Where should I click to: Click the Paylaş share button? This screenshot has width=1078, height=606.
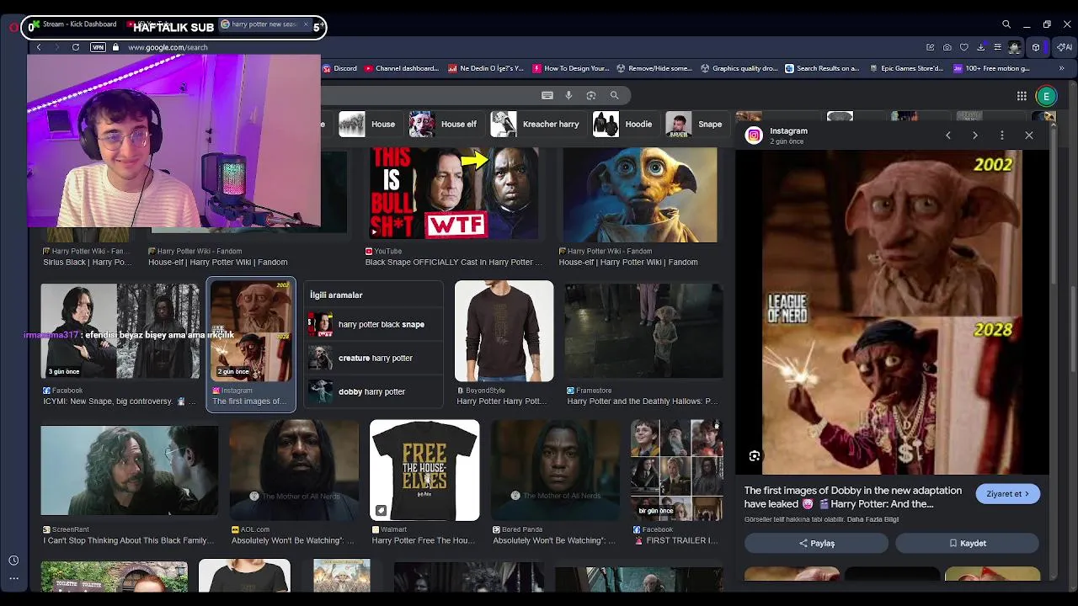[817, 544]
